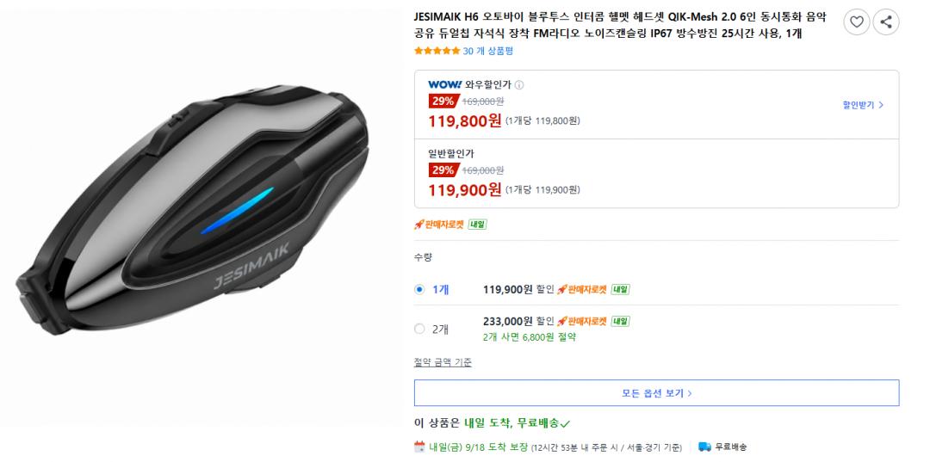The height and width of the screenshot is (462, 930).
Task: Click the chevron arrow next to 할인받기
Action: coord(881,105)
